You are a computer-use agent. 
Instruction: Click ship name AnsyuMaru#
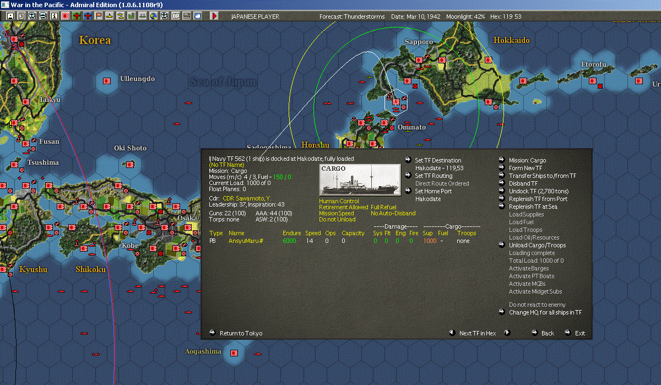click(x=246, y=241)
